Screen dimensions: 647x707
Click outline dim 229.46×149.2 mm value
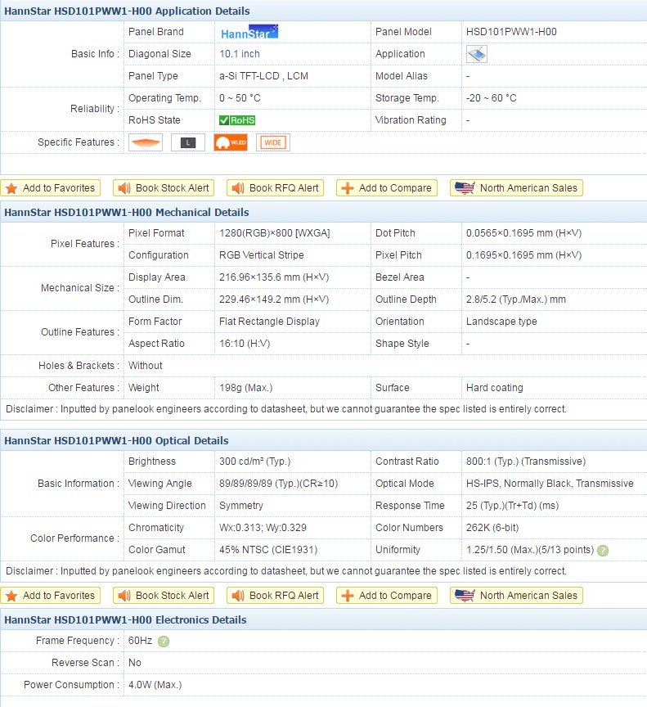(274, 299)
